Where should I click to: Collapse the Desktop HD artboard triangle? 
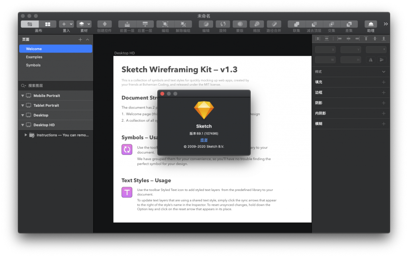click(23, 125)
